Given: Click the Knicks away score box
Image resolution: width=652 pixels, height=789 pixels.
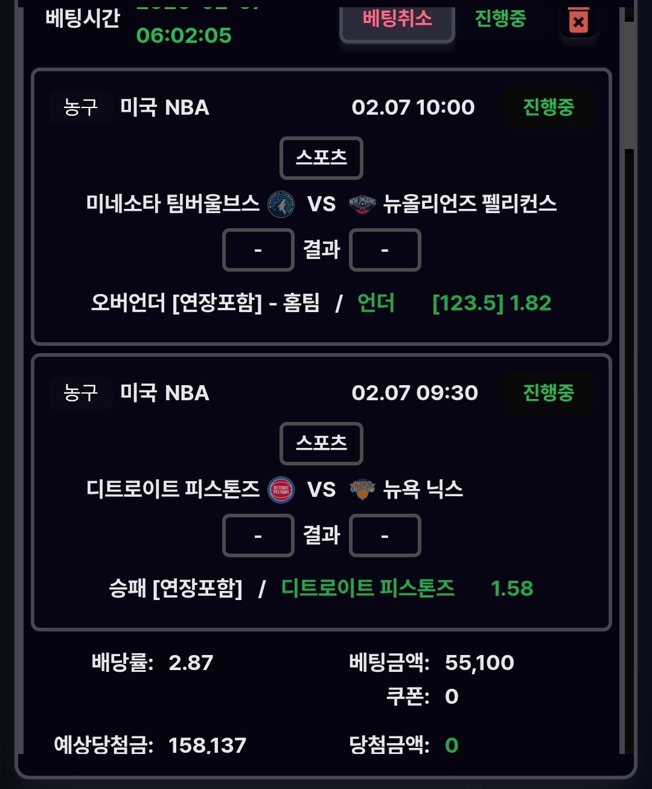Looking at the screenshot, I should [x=385, y=535].
